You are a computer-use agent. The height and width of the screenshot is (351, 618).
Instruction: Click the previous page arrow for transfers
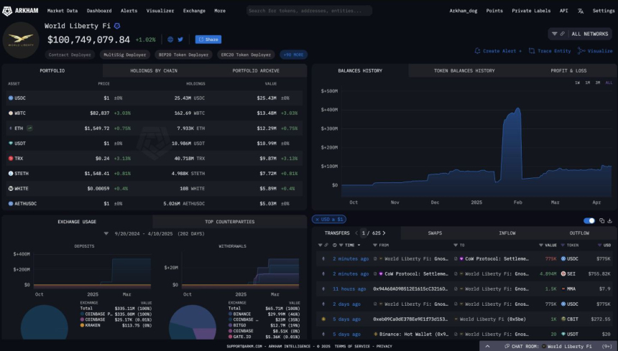pos(356,233)
